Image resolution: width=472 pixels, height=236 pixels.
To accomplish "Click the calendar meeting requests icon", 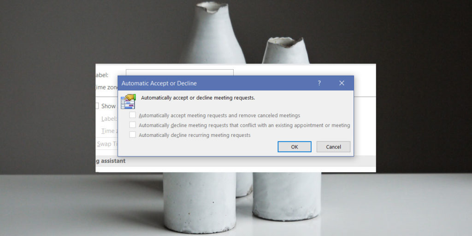I will pos(128,101).
